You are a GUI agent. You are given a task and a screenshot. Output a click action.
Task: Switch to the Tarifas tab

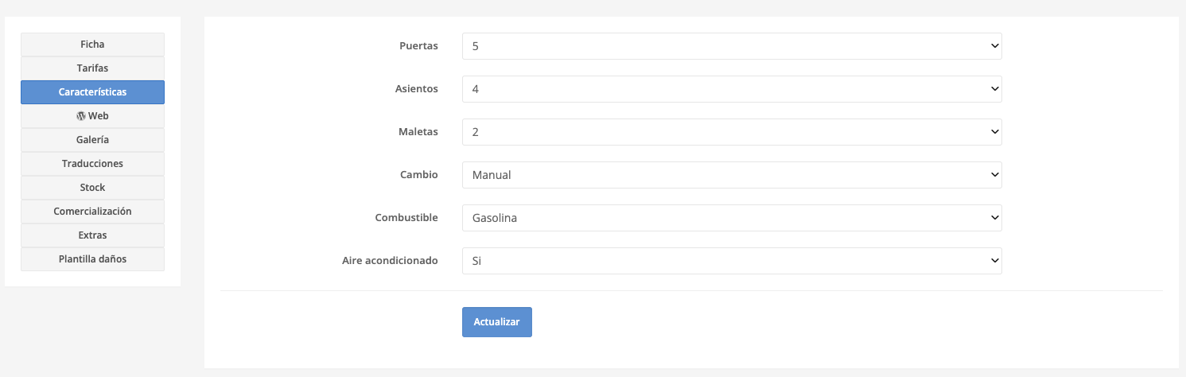pyautogui.click(x=92, y=68)
